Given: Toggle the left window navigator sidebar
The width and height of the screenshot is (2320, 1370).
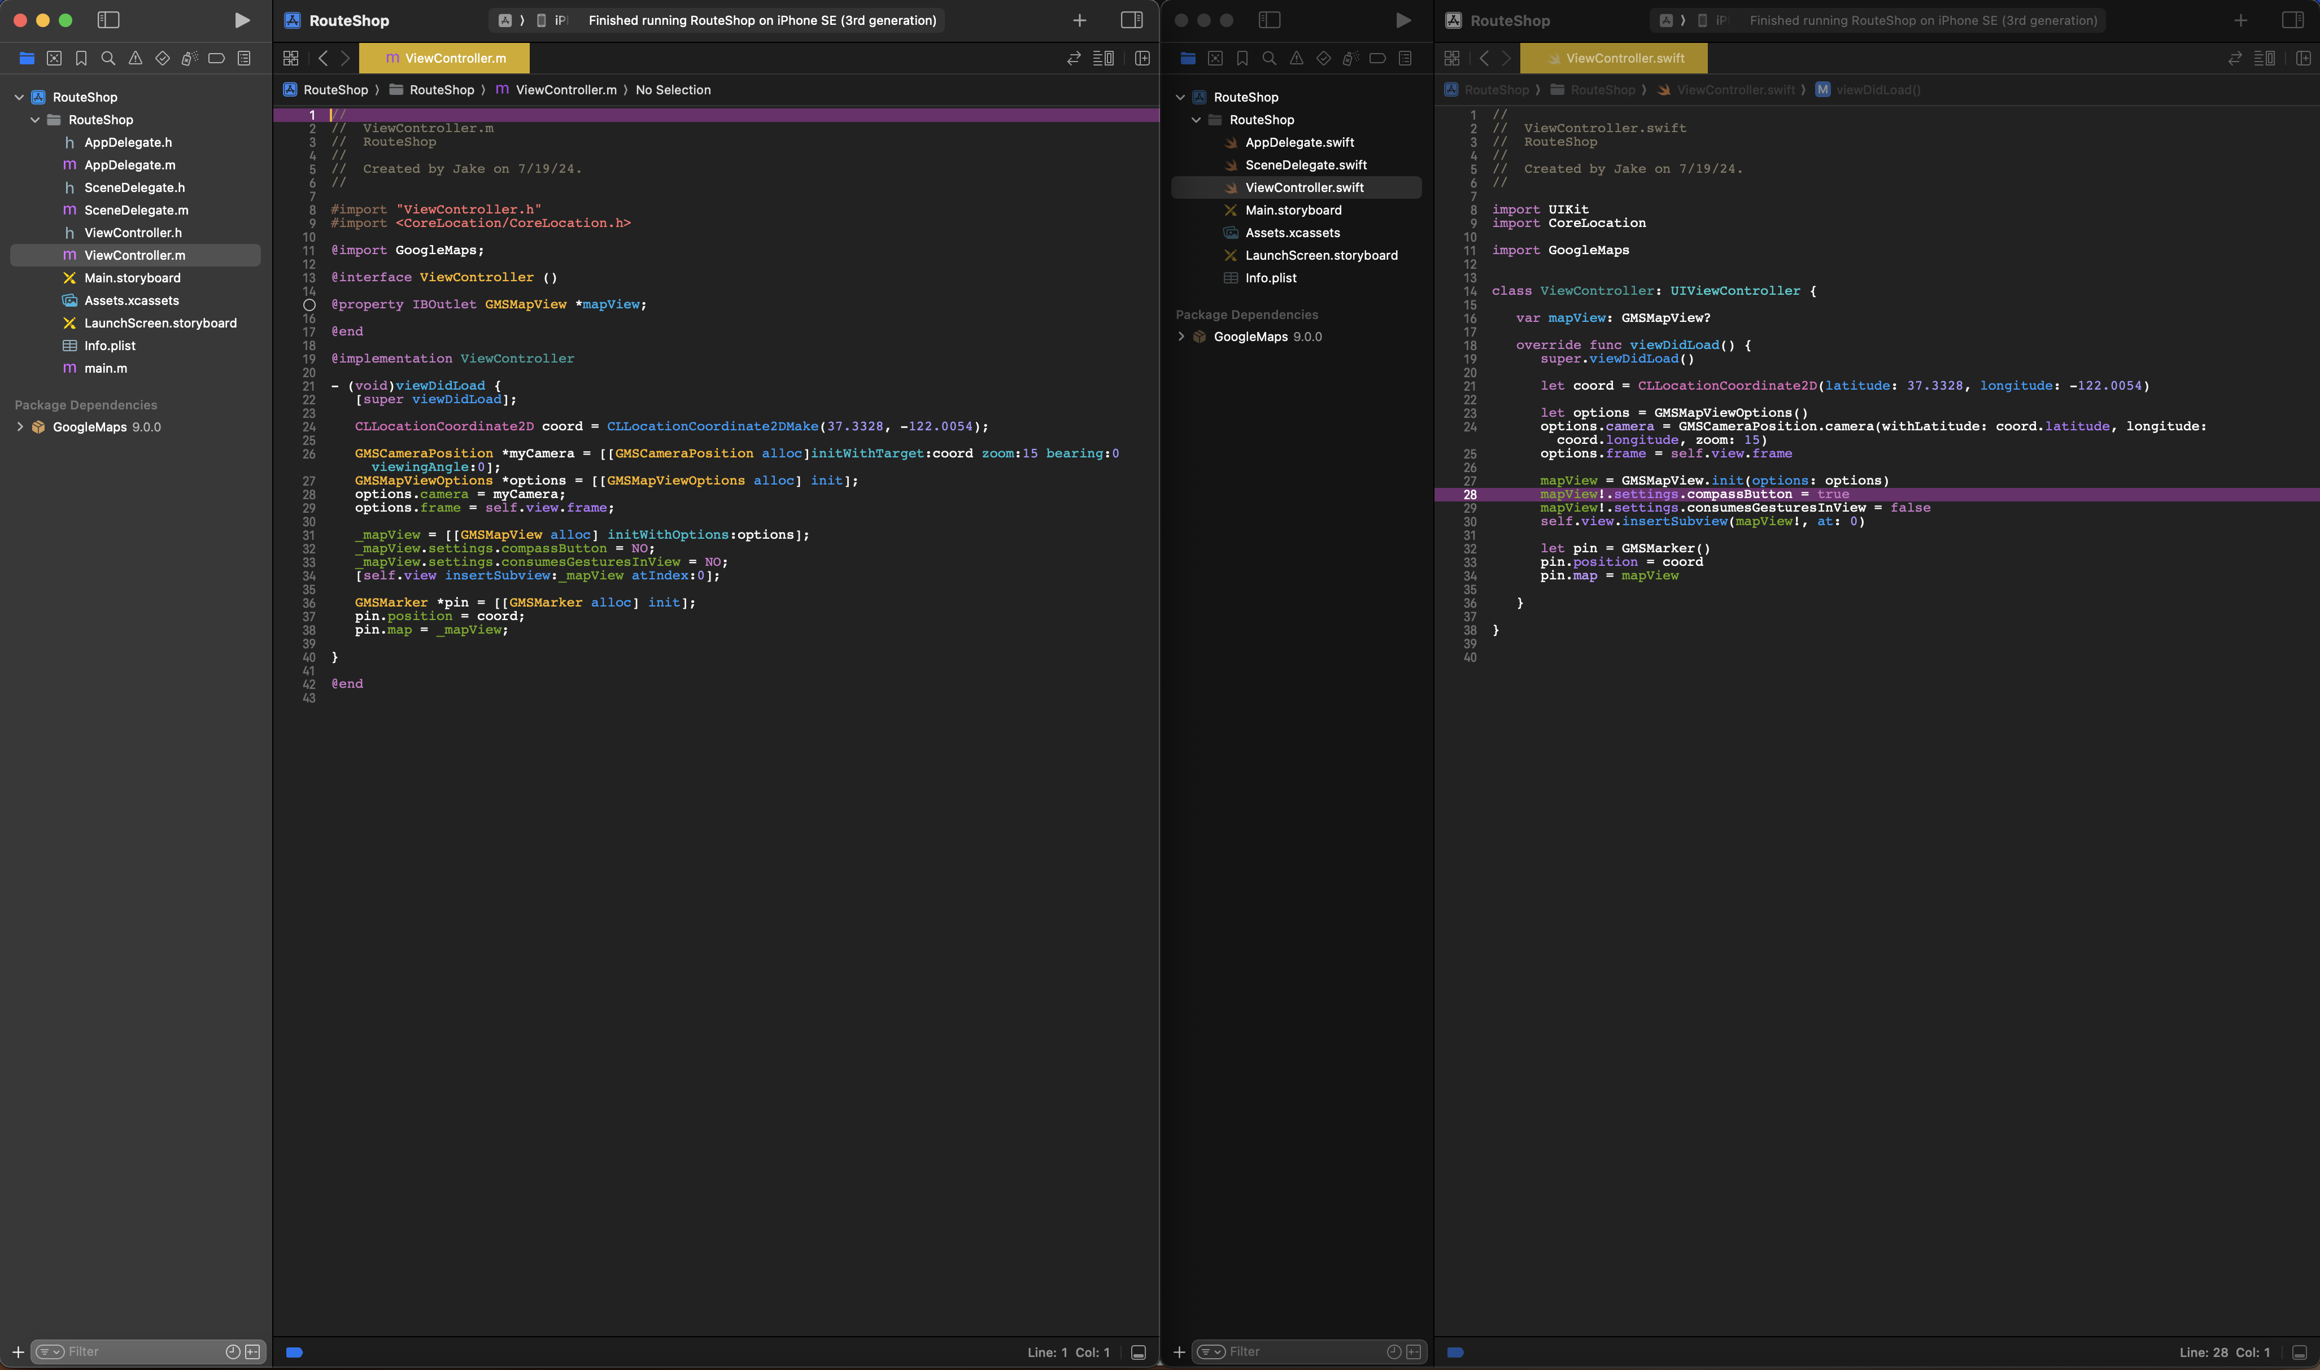Looking at the screenshot, I should pyautogui.click(x=108, y=20).
